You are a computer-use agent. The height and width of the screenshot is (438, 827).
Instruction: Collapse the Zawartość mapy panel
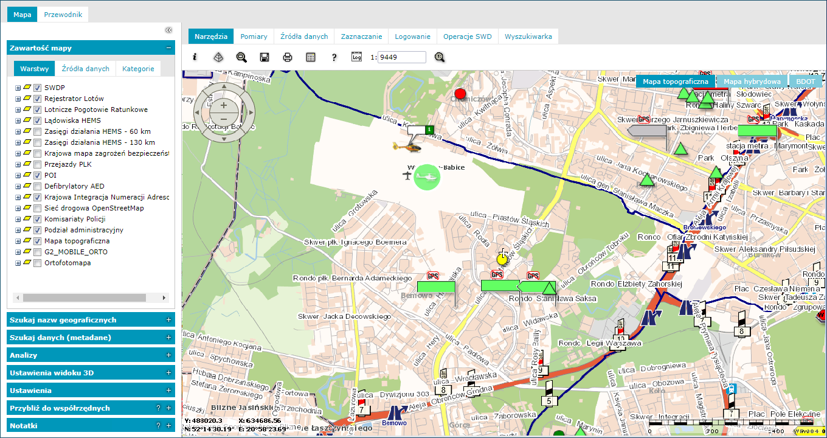tap(168, 48)
